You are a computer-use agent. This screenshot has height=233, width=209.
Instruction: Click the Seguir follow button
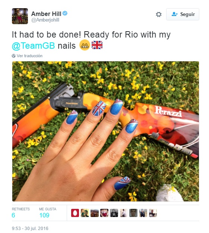tap(183, 14)
